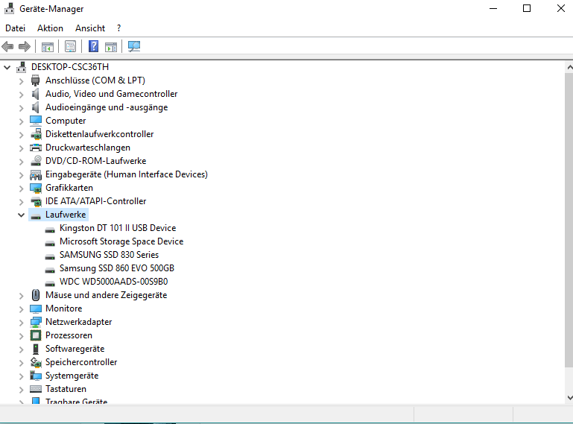Select SAMSUNG SSD 830 Series
573x424 pixels.
tap(110, 255)
